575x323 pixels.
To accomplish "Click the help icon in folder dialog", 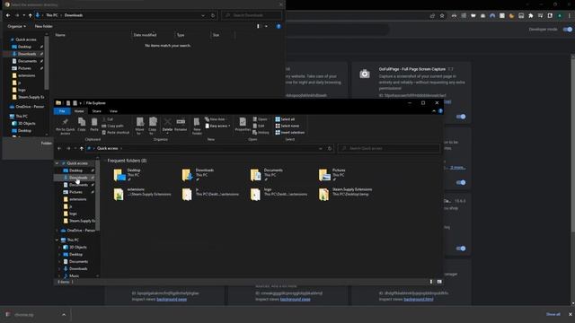I will (x=279, y=26).
